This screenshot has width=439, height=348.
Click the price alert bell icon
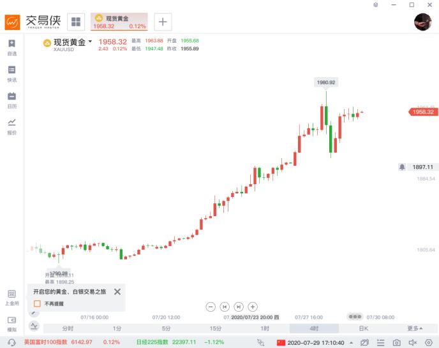(x=402, y=167)
